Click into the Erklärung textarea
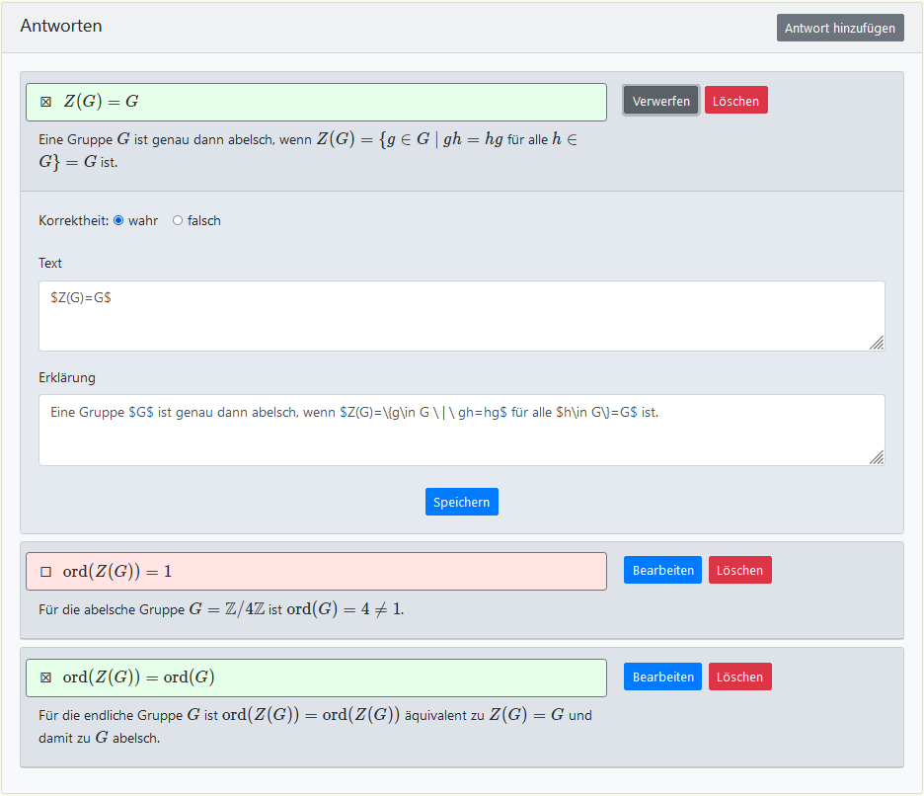The image size is (924, 796). pos(461,430)
